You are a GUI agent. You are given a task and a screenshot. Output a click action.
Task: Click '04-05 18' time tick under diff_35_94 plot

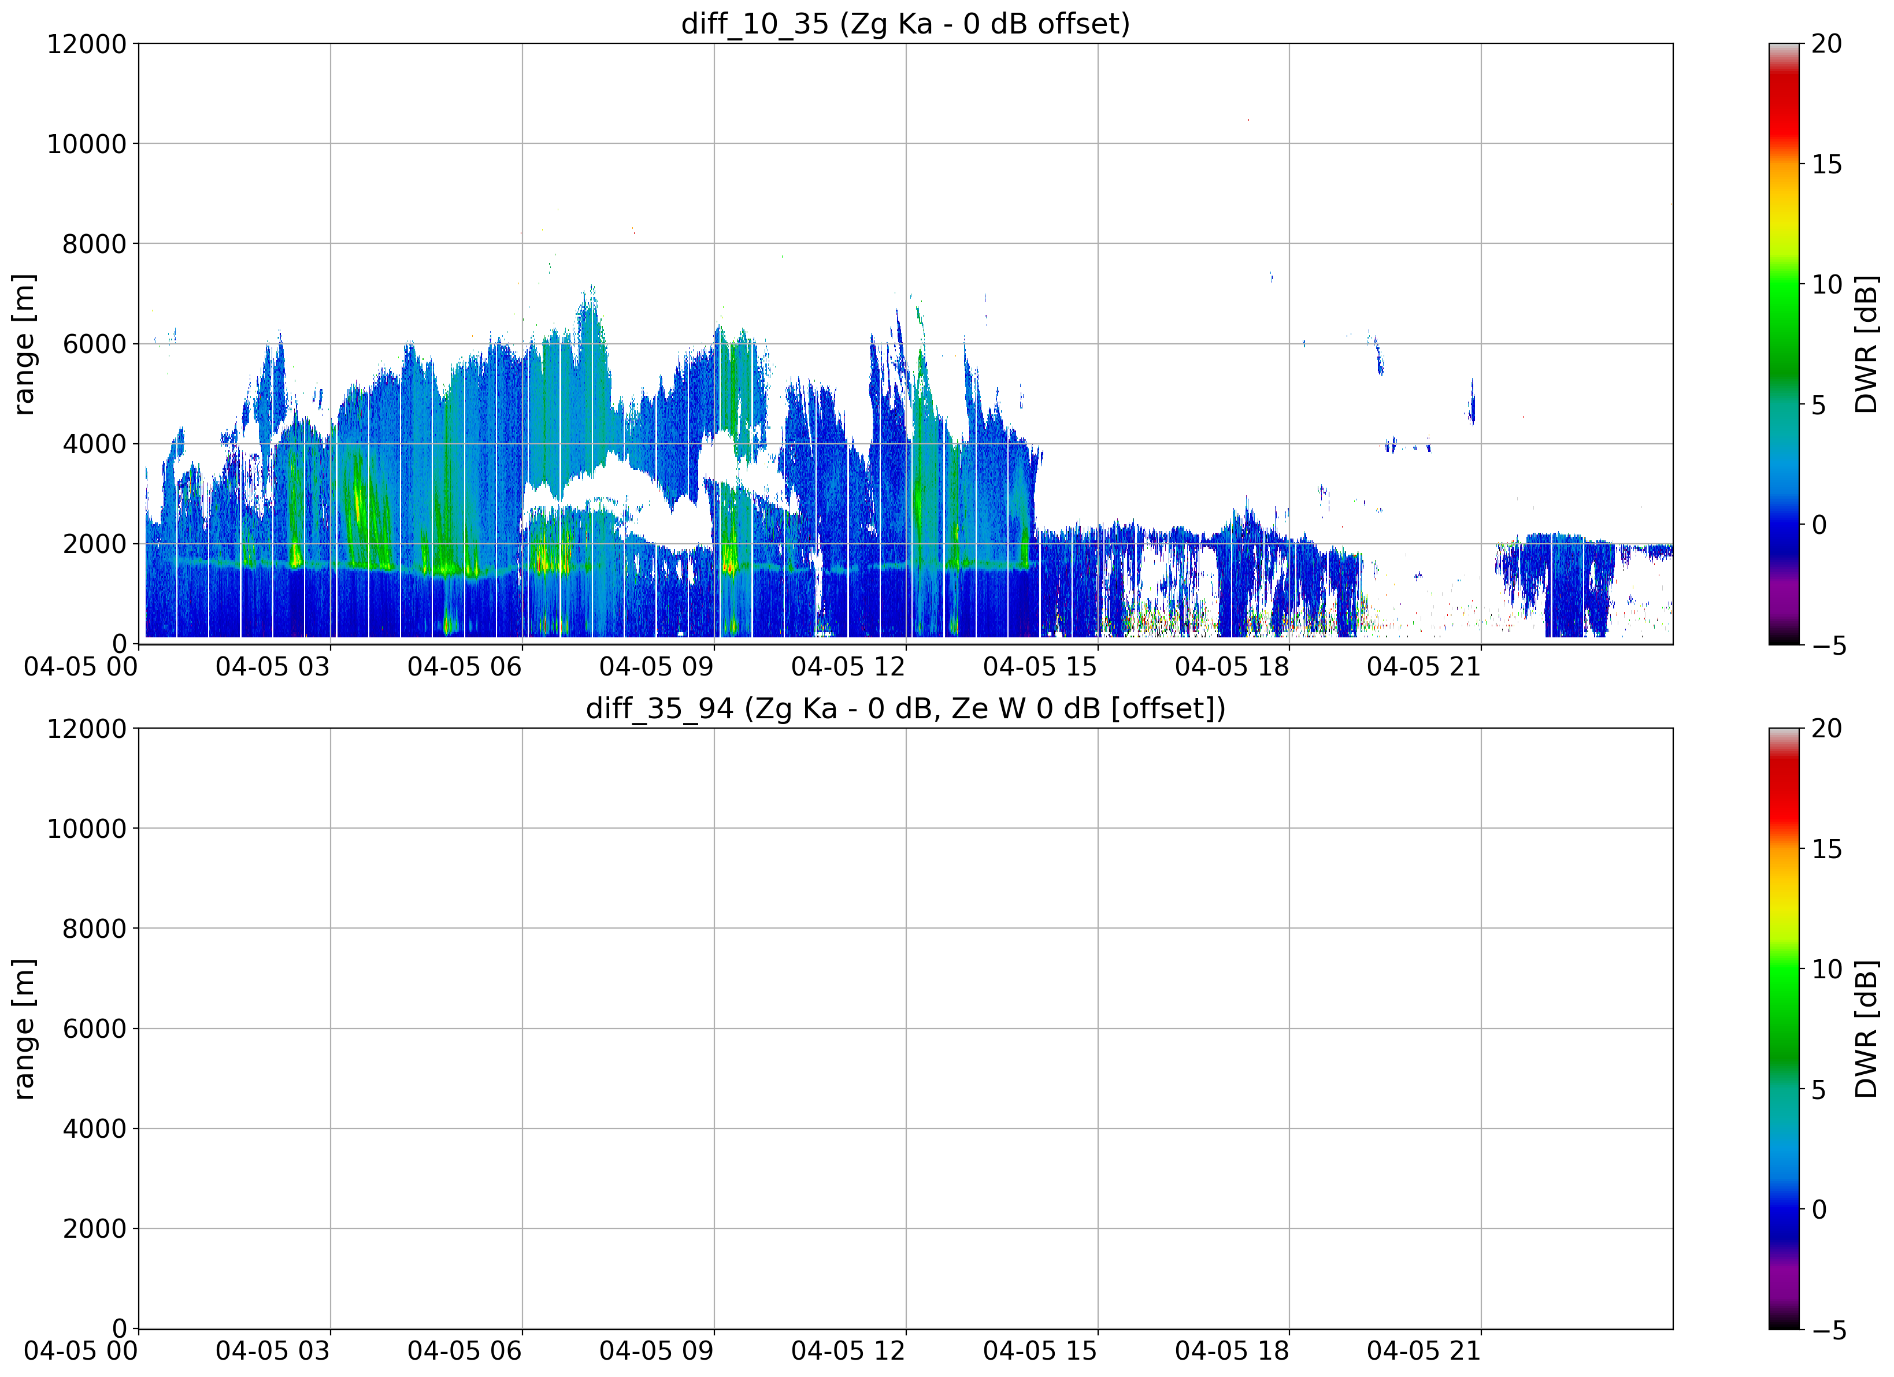(x=1233, y=1351)
